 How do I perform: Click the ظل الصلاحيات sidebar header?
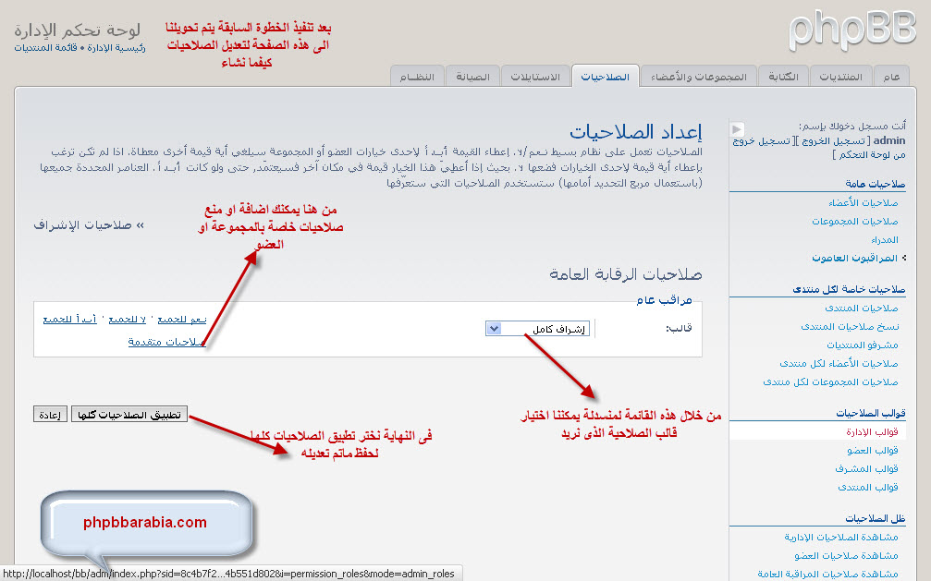pyautogui.click(x=876, y=518)
